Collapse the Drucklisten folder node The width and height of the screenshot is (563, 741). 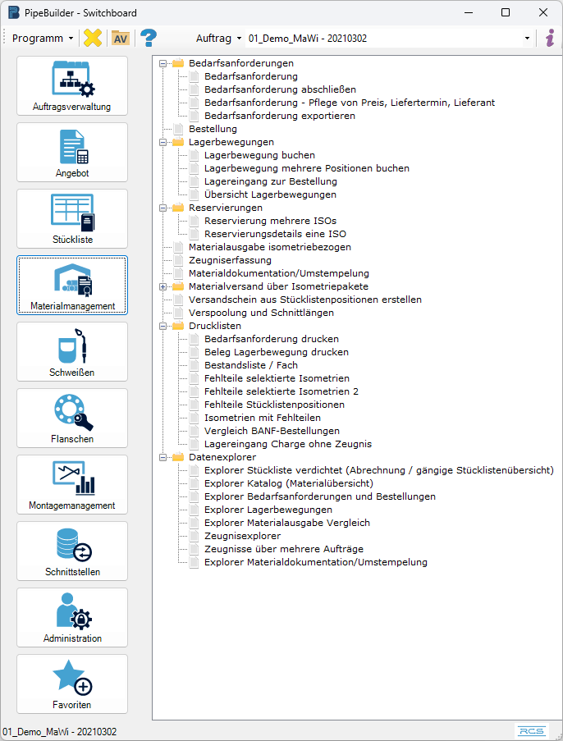[x=163, y=326]
